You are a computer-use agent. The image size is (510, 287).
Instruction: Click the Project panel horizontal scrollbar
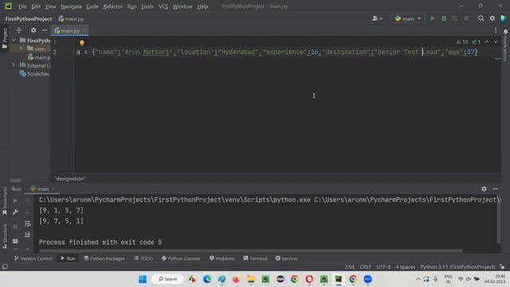point(15,180)
